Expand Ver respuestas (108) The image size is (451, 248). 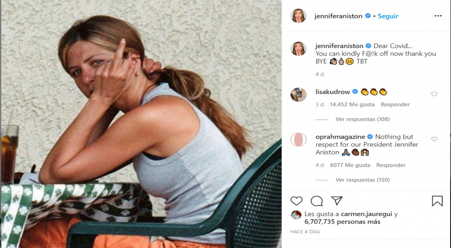[362, 119]
